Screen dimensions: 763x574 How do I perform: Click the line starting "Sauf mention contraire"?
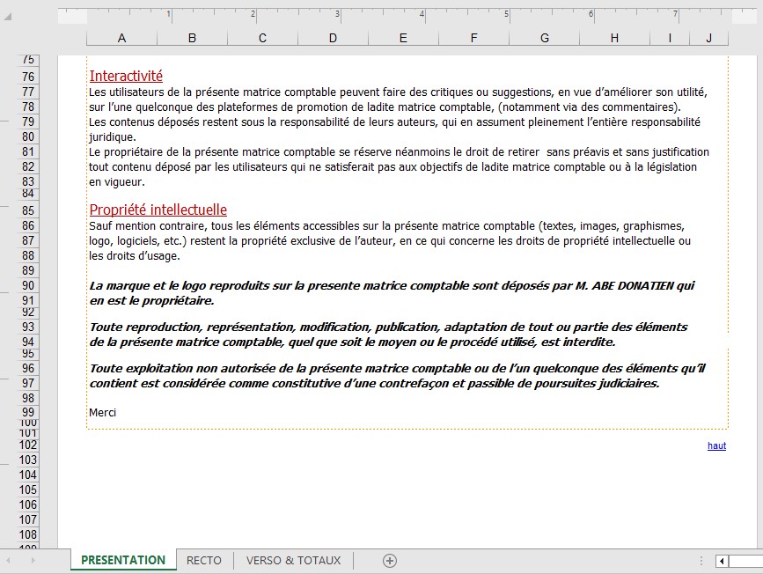click(x=387, y=226)
